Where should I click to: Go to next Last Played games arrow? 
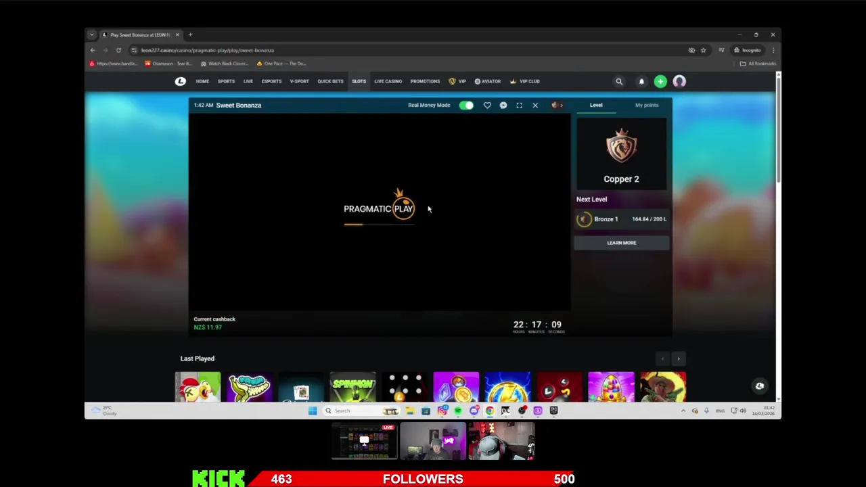pyautogui.click(x=679, y=359)
